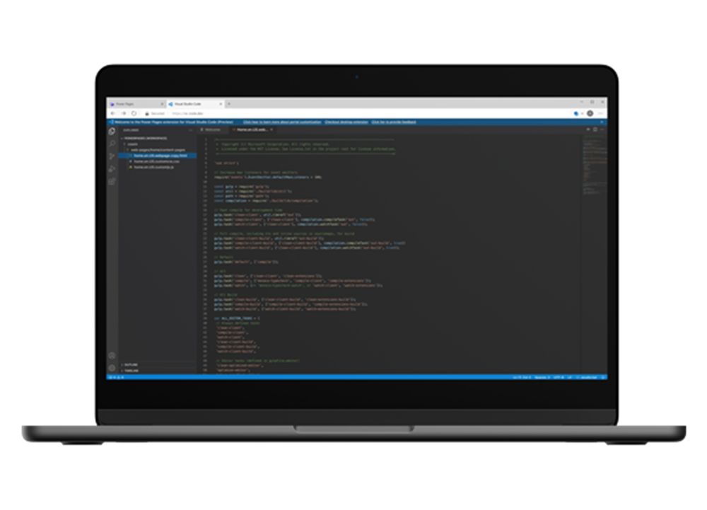The image size is (707, 510).
Task: Open the Search view in activity bar
Action: point(112,144)
